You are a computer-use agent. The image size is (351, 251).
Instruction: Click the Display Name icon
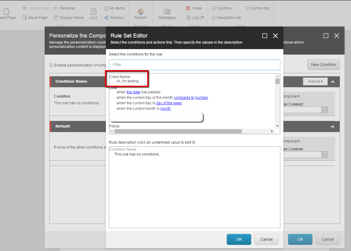point(69,17)
